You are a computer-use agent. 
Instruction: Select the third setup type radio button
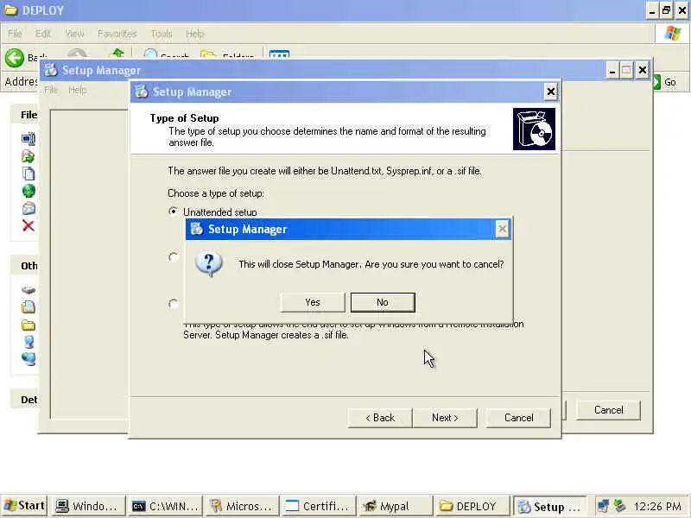tap(174, 304)
